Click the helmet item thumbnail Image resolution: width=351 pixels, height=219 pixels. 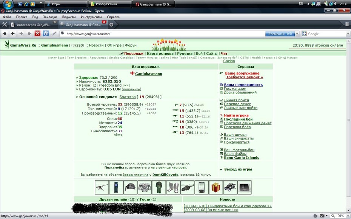(x=130, y=187)
